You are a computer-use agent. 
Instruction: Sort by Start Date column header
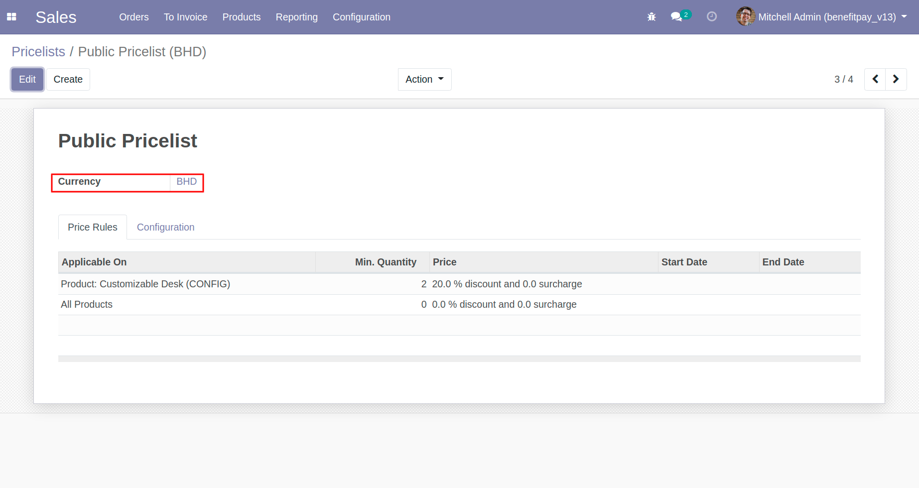[708, 262]
